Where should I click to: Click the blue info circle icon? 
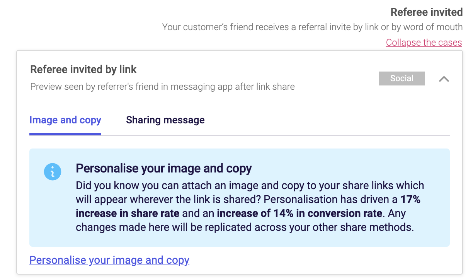click(53, 171)
